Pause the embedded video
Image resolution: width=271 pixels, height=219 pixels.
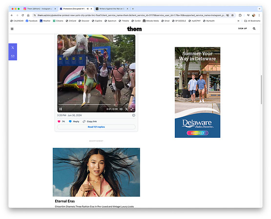click(x=61, y=109)
